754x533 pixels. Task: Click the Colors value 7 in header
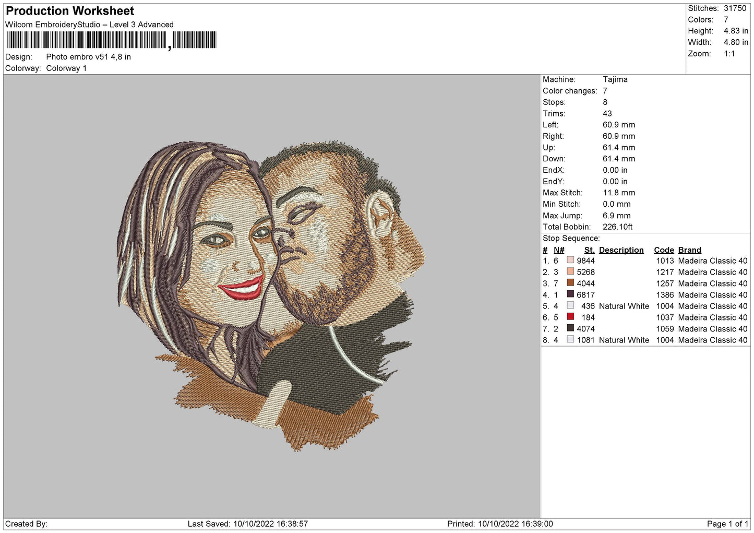tap(726, 20)
